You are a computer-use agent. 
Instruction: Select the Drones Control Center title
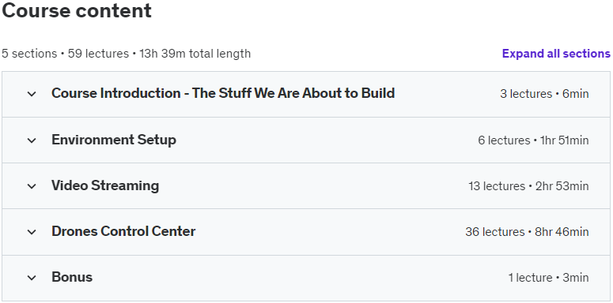[x=123, y=231]
